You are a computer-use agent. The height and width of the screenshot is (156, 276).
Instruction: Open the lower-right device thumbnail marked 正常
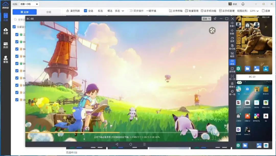tap(254, 115)
